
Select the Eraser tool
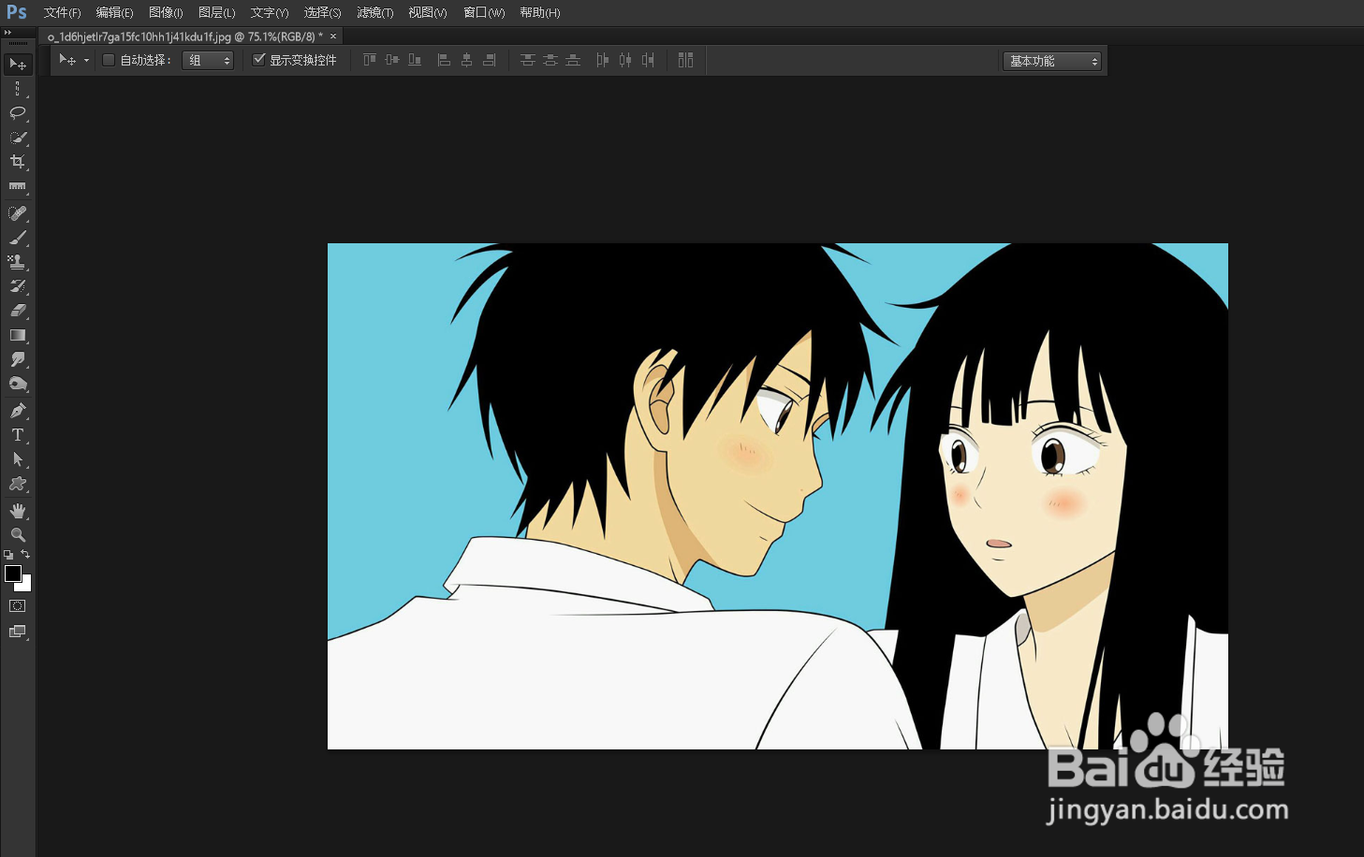point(18,311)
